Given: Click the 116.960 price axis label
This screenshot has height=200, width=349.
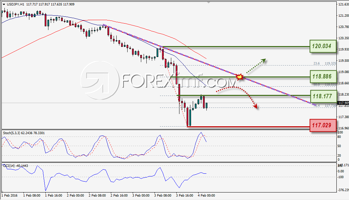Looking at the screenshot, I should pyautogui.click(x=344, y=128).
